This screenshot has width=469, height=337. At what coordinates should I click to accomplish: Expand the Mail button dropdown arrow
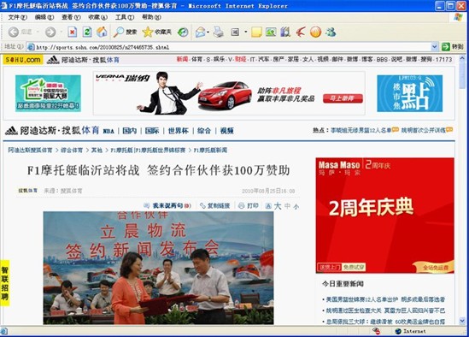[x=208, y=32]
